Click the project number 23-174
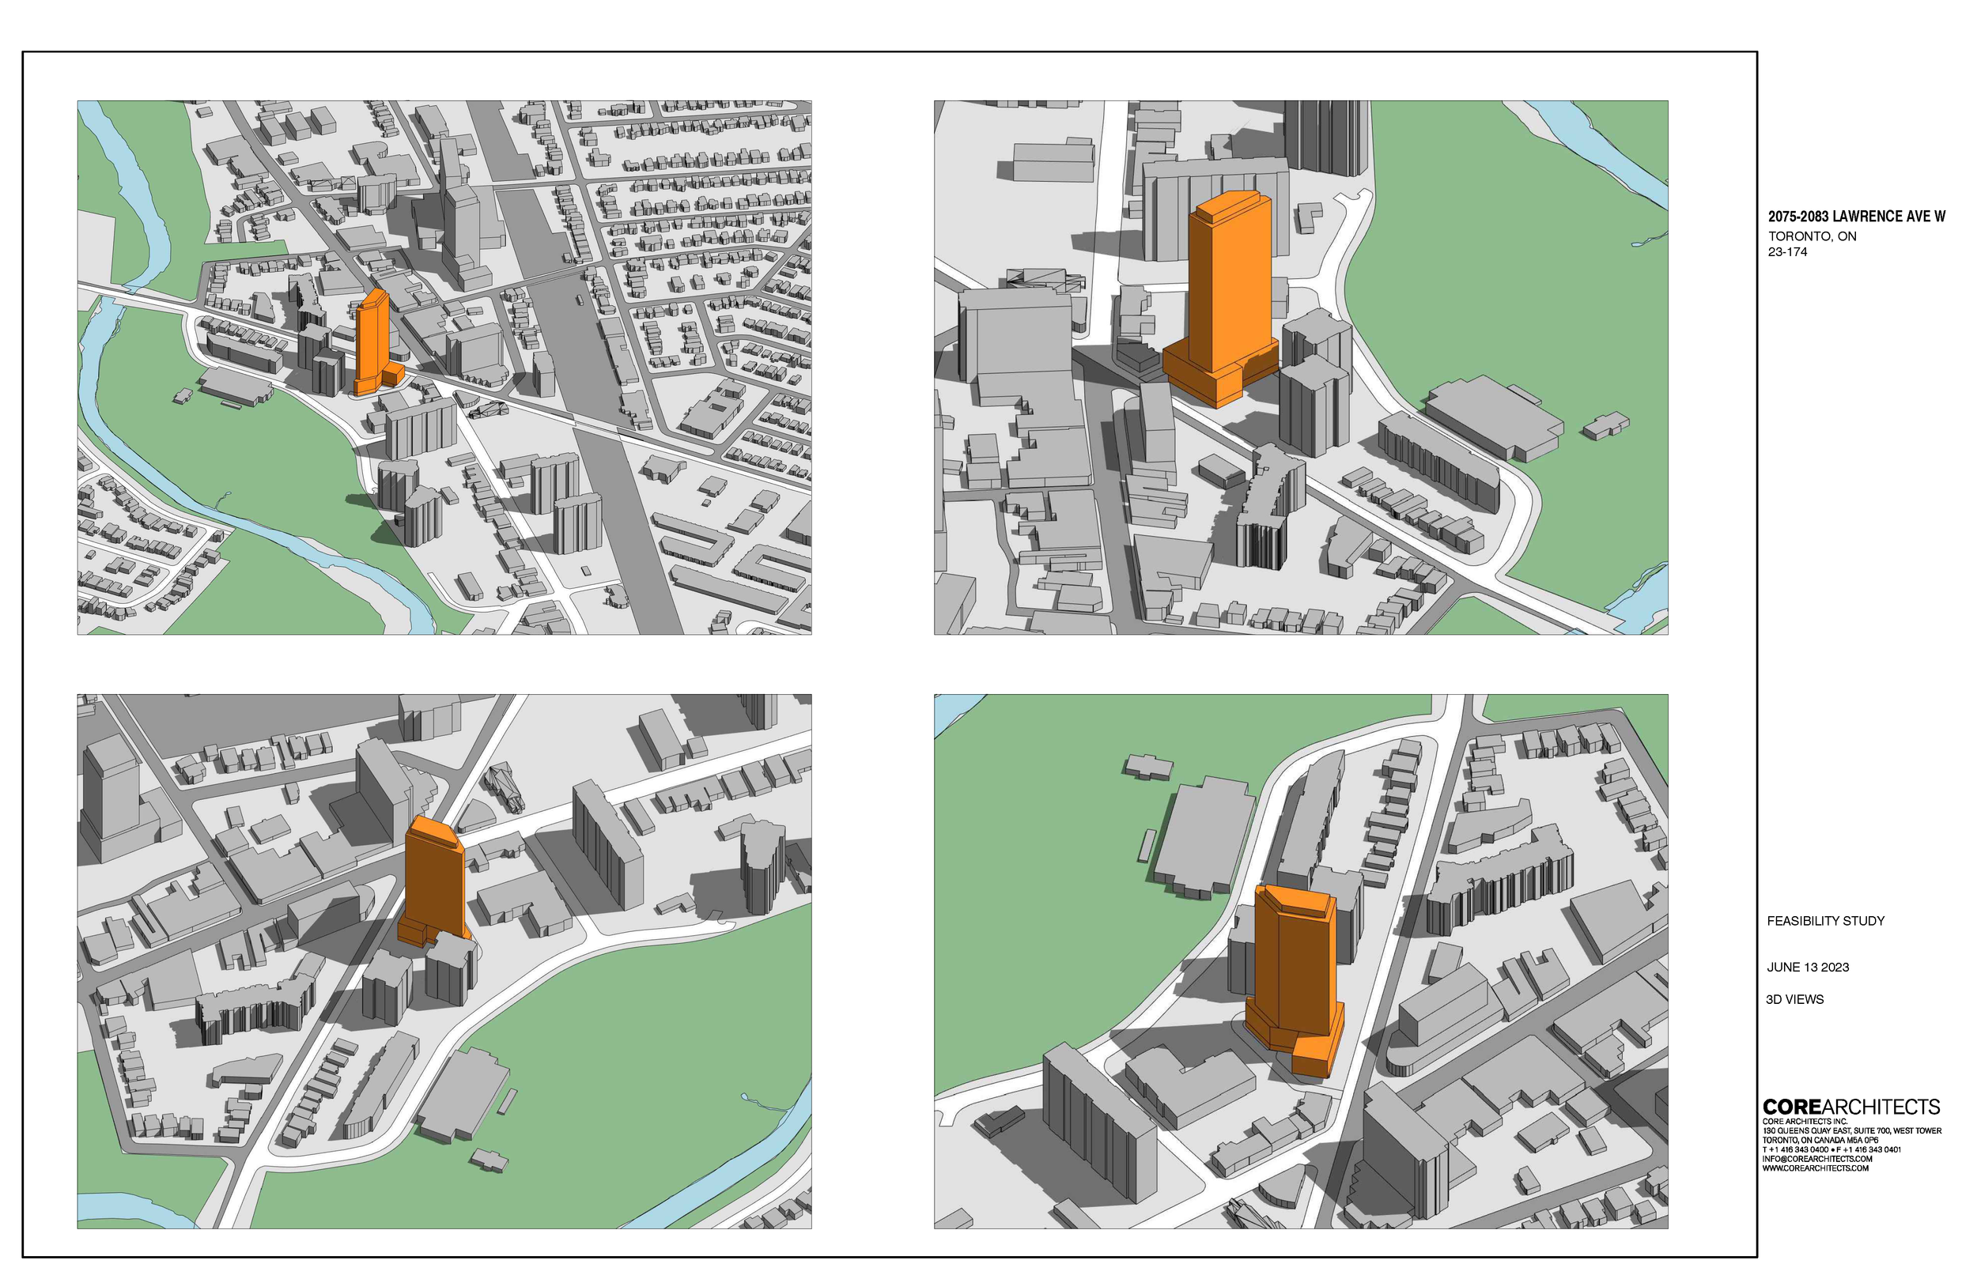The image size is (1977, 1279). click(x=1786, y=252)
